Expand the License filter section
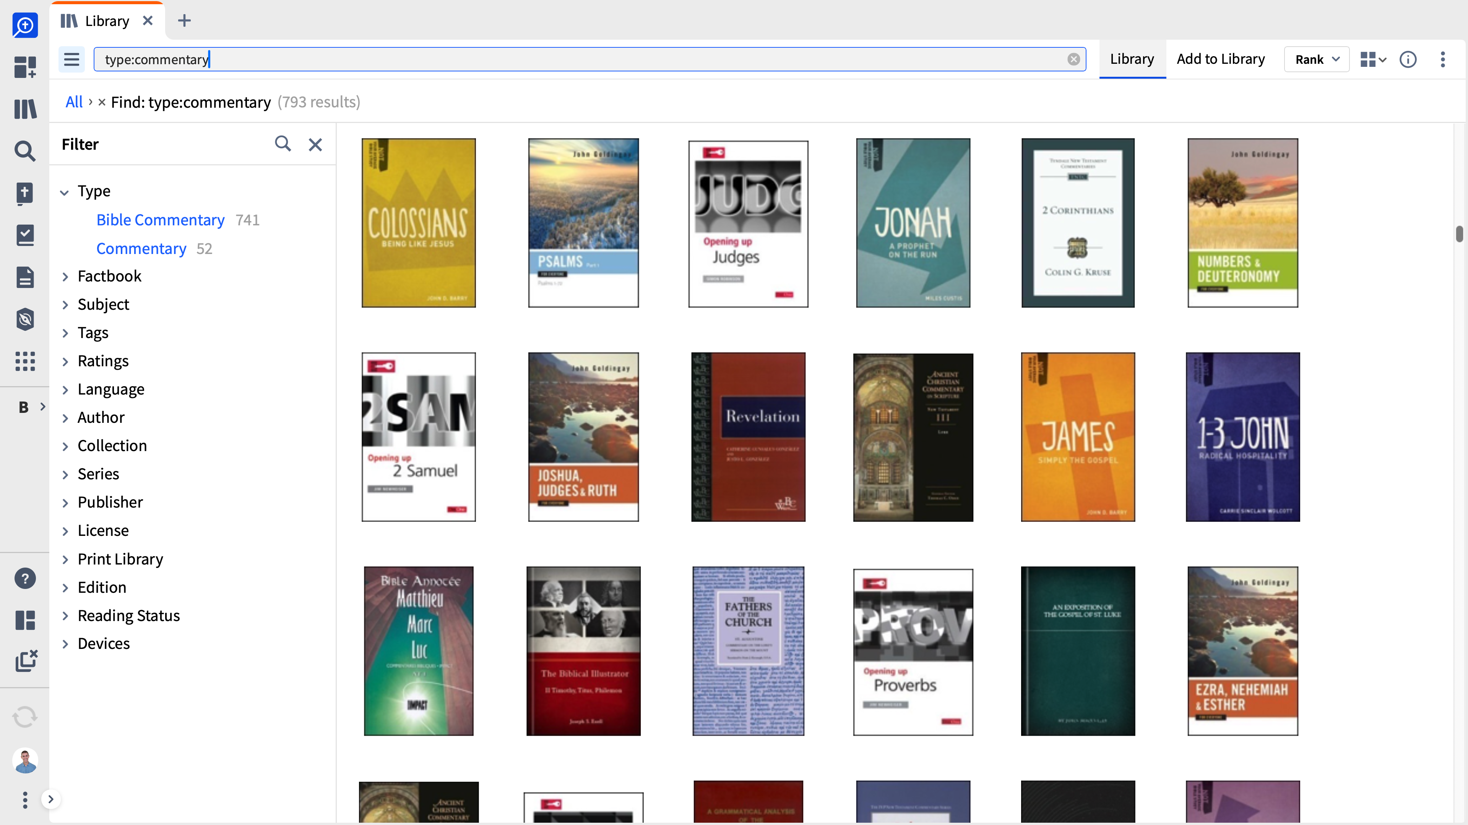 pos(65,531)
